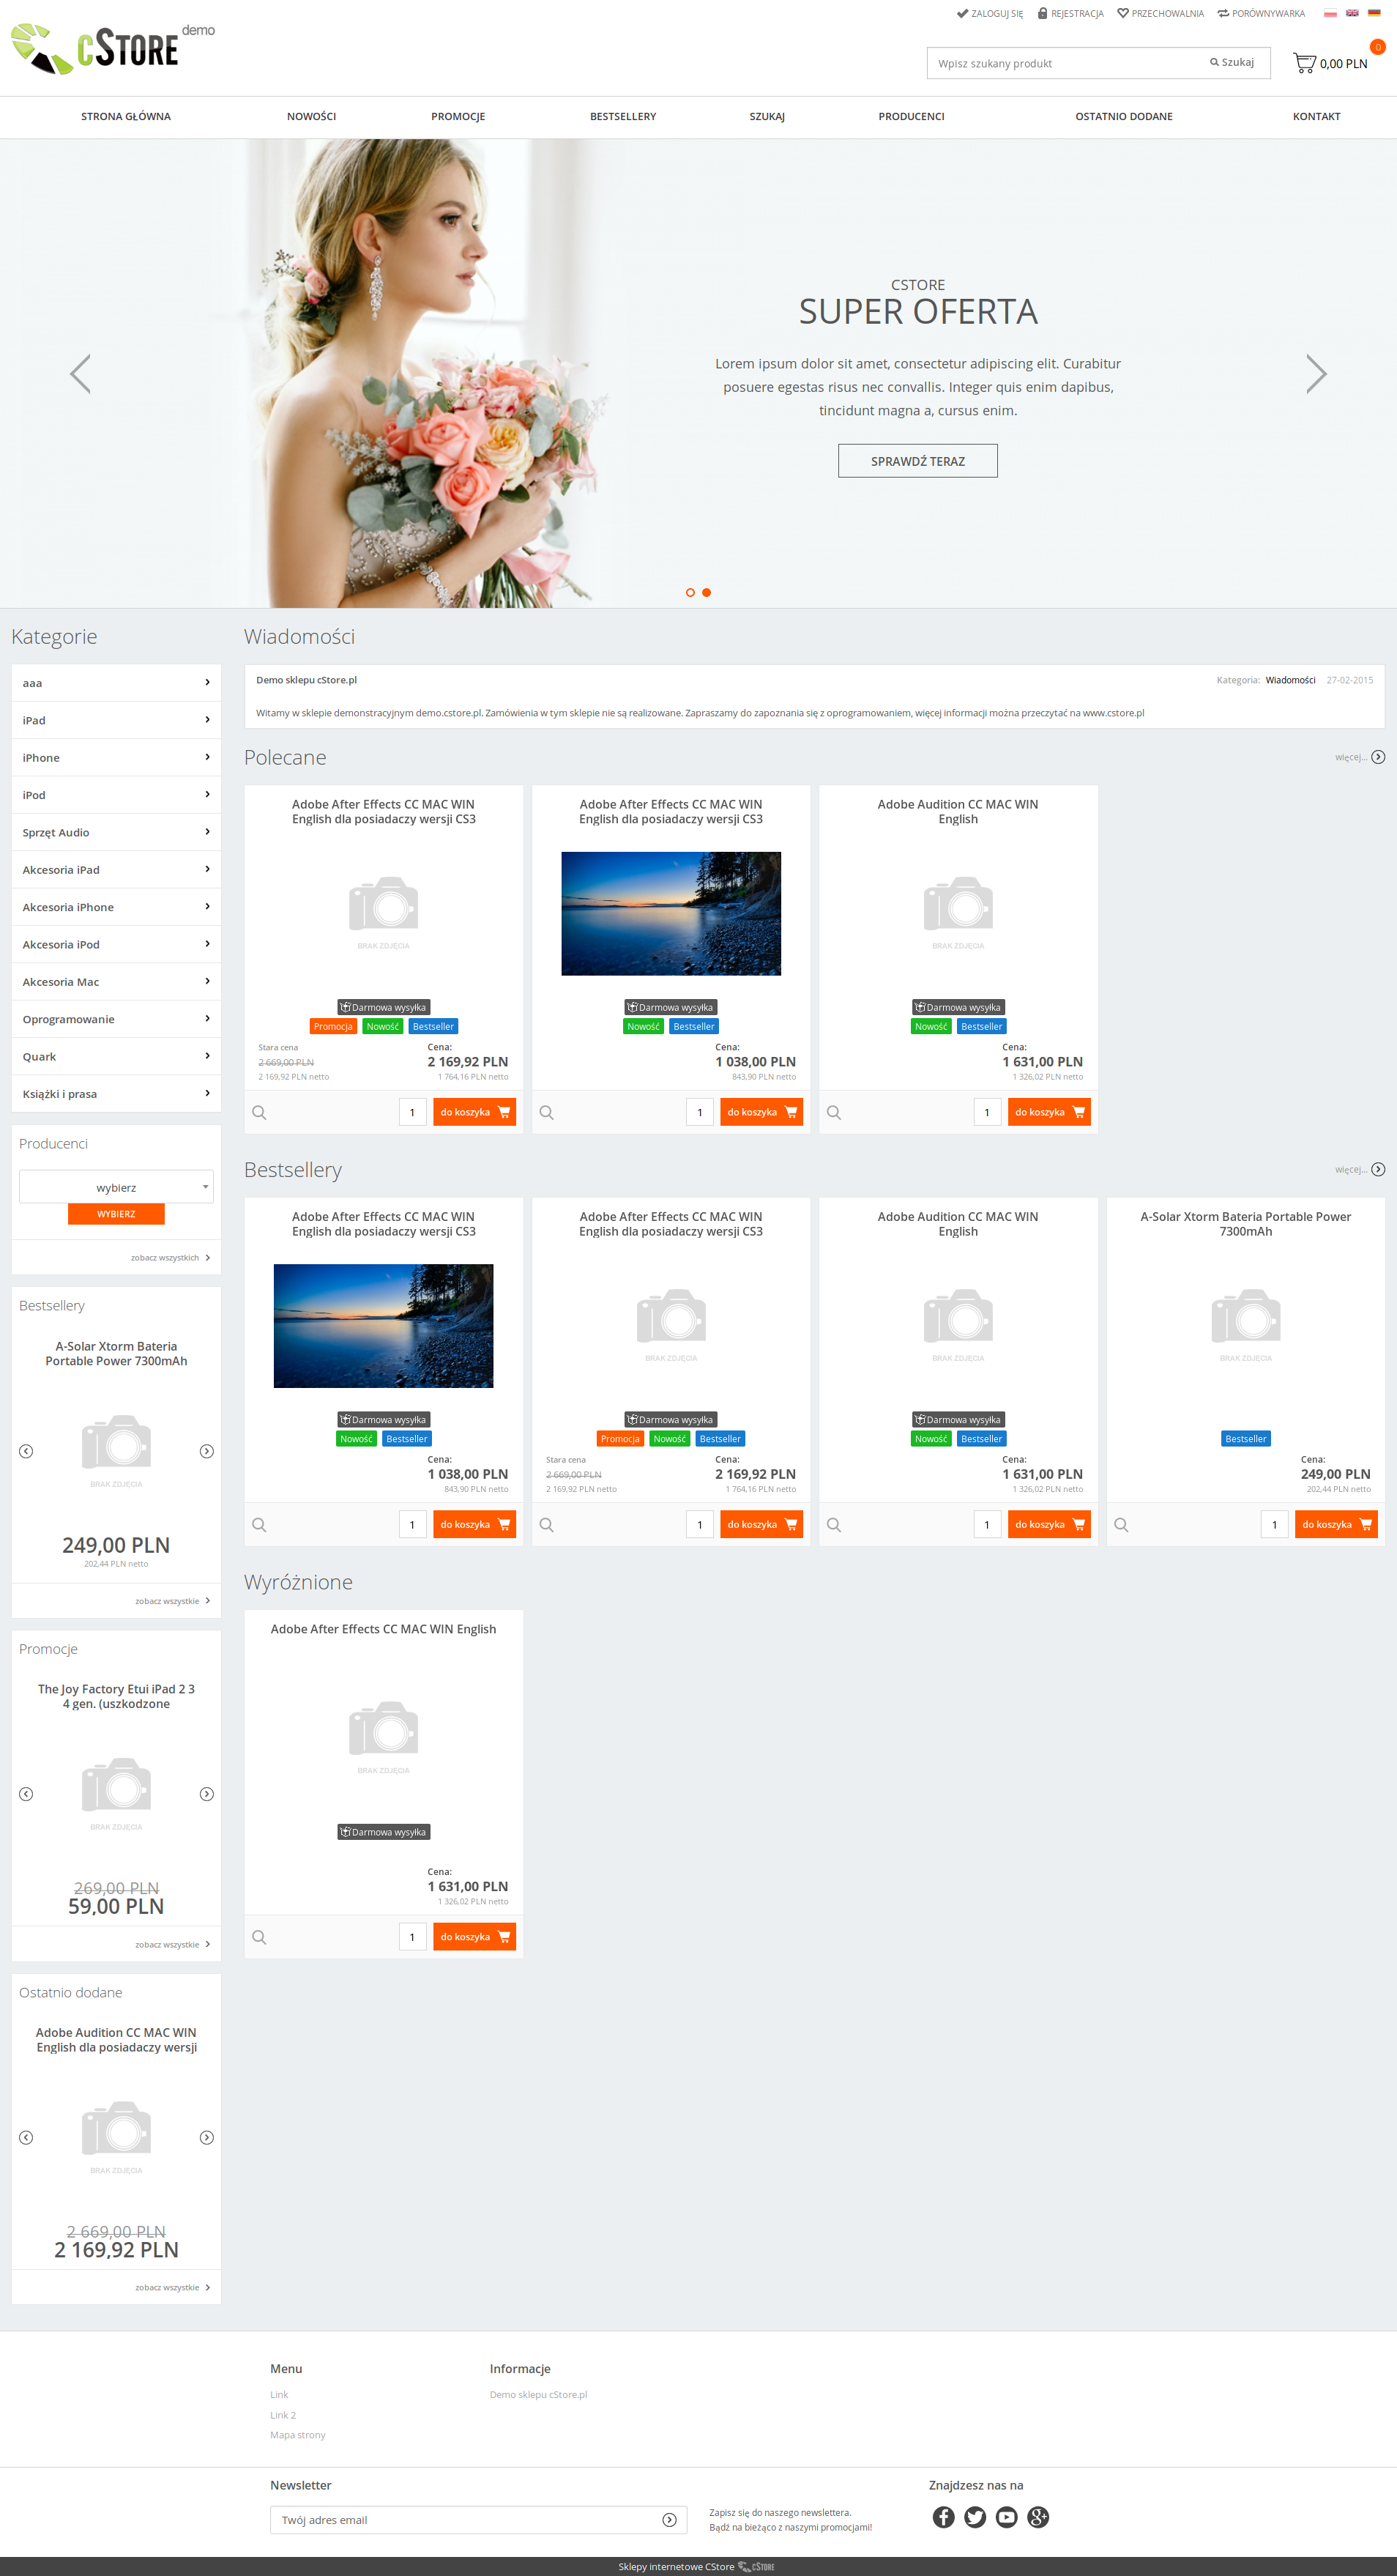Click Zaloguj się link
The width and height of the screenshot is (1397, 2576).
(x=991, y=14)
